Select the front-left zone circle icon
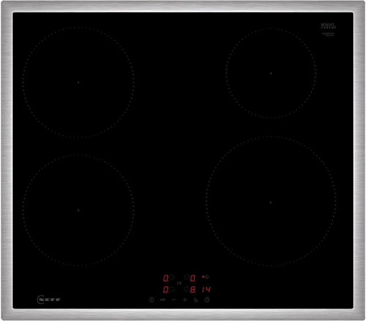Screen dimensions: 366x321 (172, 290)
